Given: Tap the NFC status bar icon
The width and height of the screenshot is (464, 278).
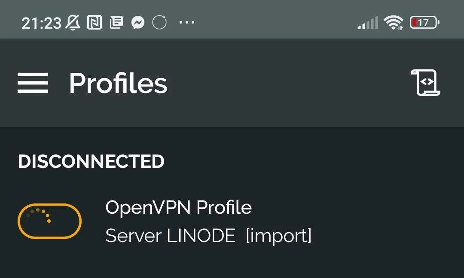Looking at the screenshot, I should coord(95,22).
